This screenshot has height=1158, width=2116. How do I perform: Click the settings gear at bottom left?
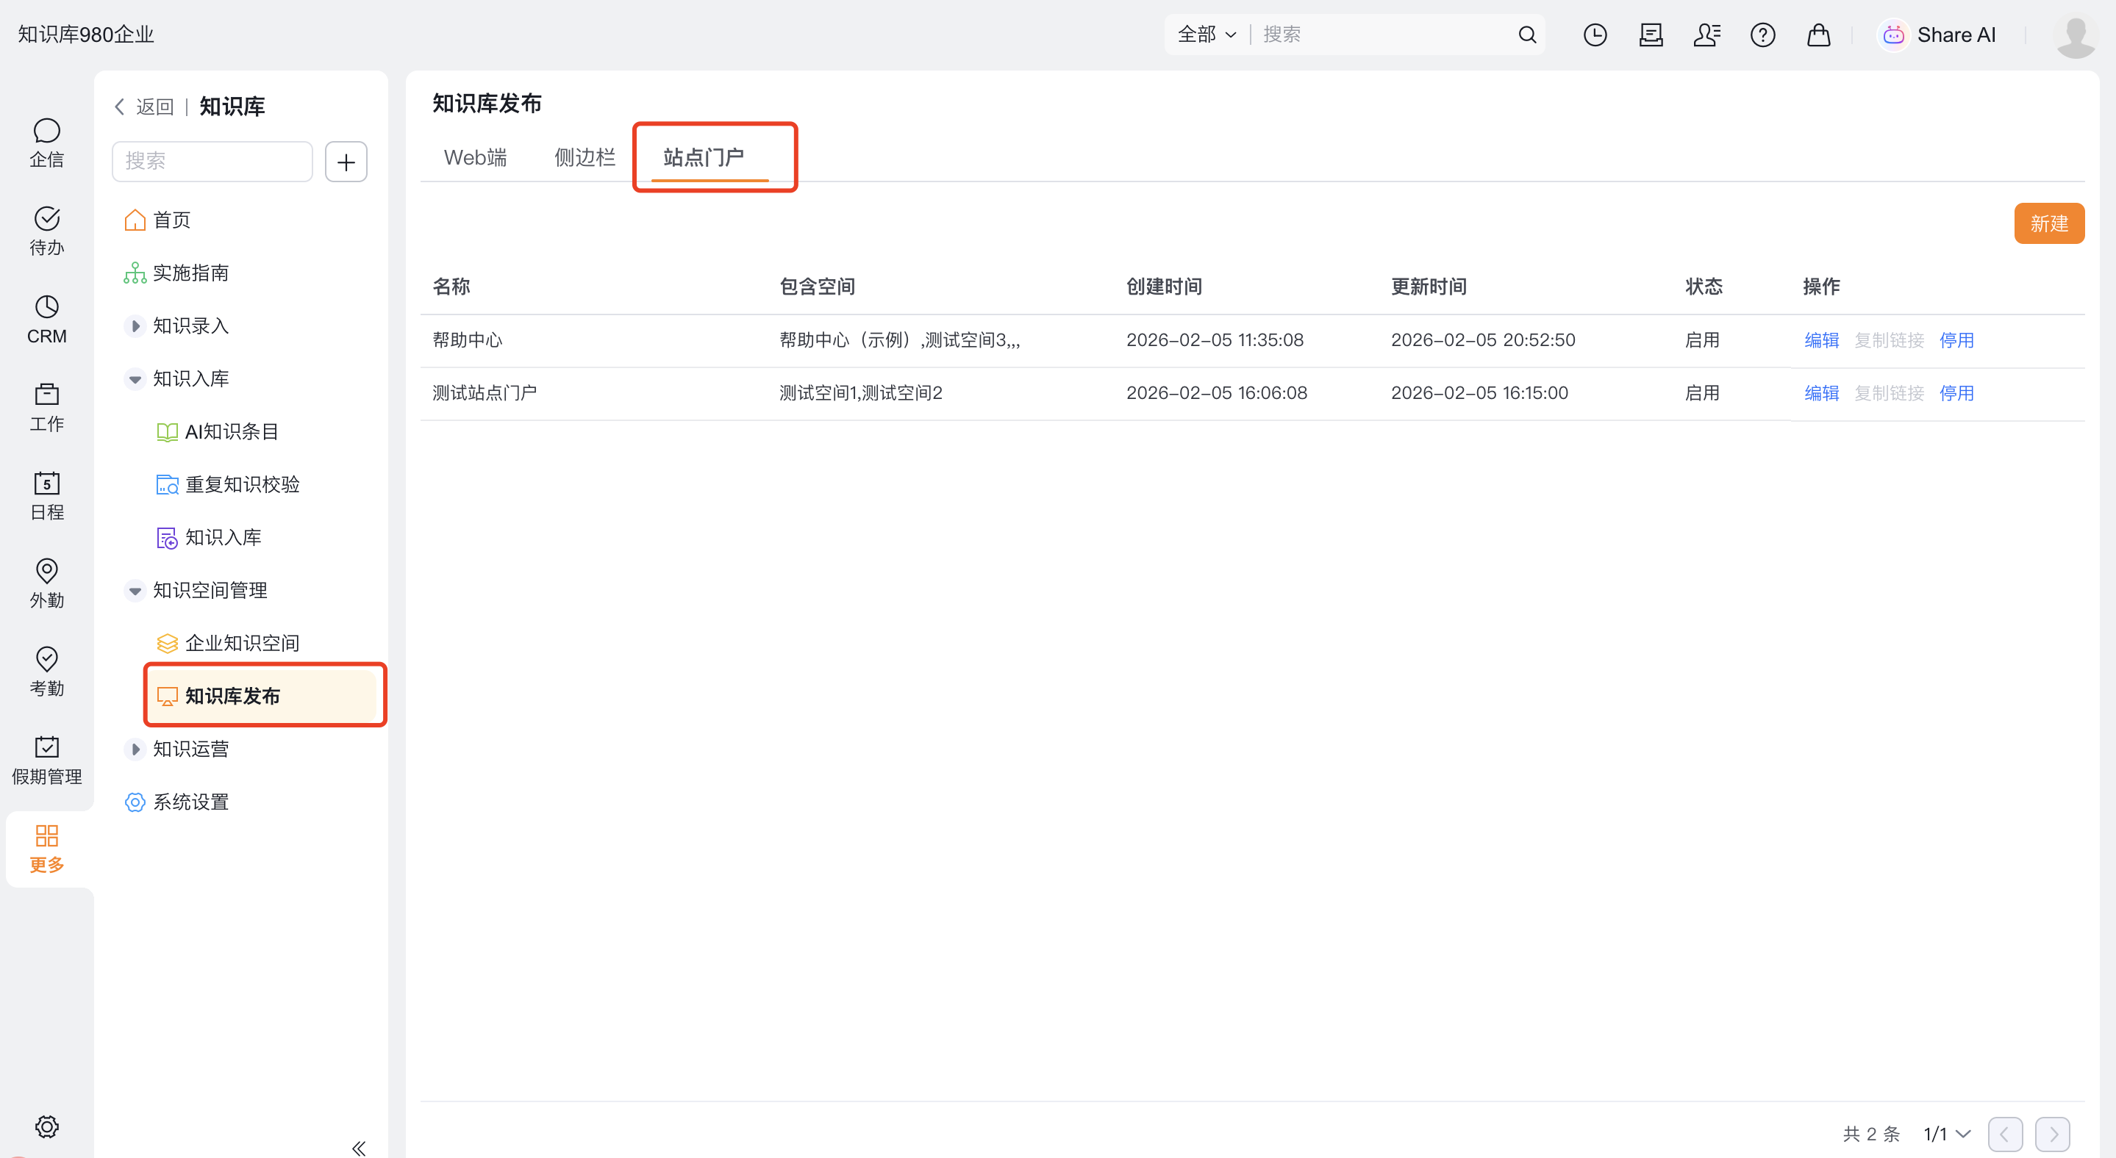(47, 1126)
